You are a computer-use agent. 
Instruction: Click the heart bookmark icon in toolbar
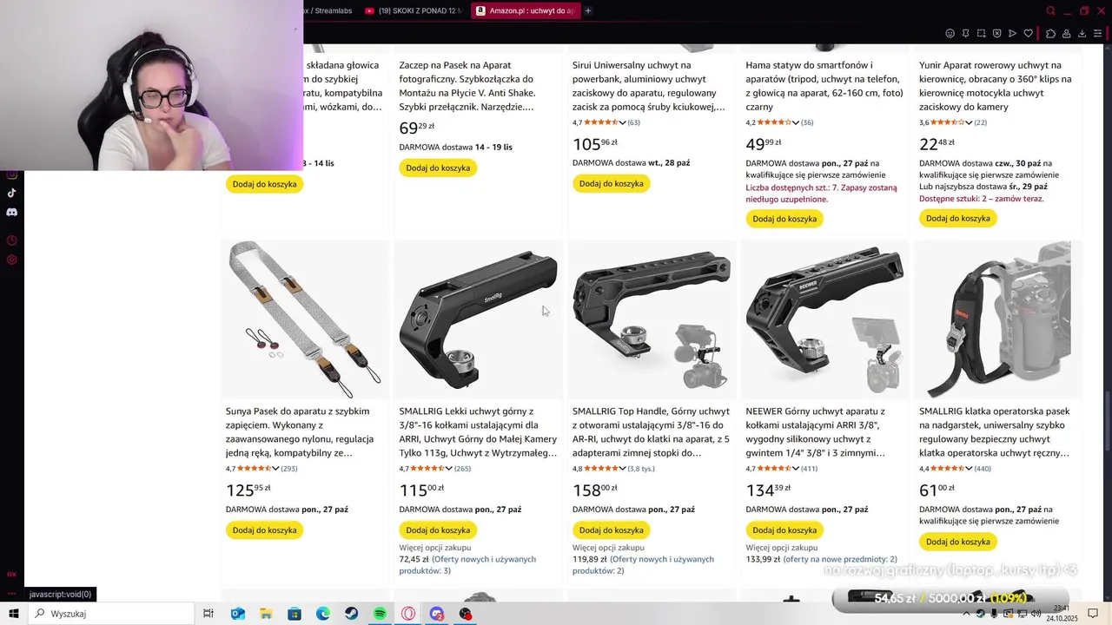click(x=1029, y=34)
